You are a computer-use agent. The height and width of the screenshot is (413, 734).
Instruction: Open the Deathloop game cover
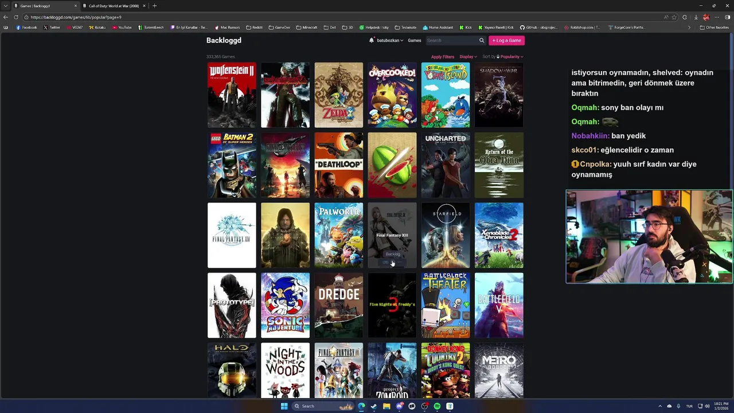tap(338, 165)
